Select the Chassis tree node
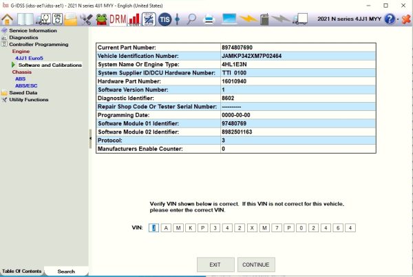413x277 pixels. pyautogui.click(x=21, y=72)
